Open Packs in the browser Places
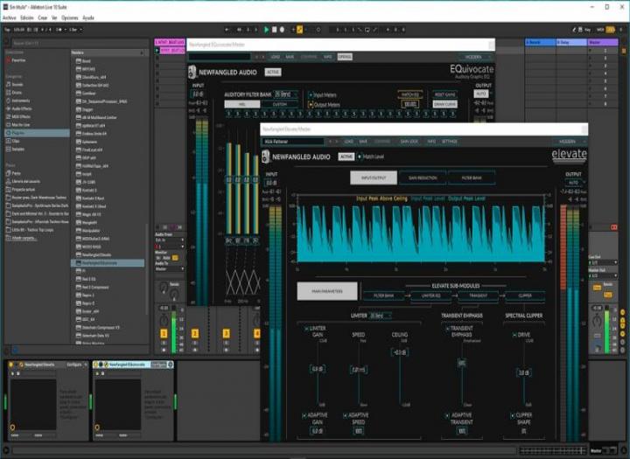This screenshot has width=630, height=459. click(16, 173)
